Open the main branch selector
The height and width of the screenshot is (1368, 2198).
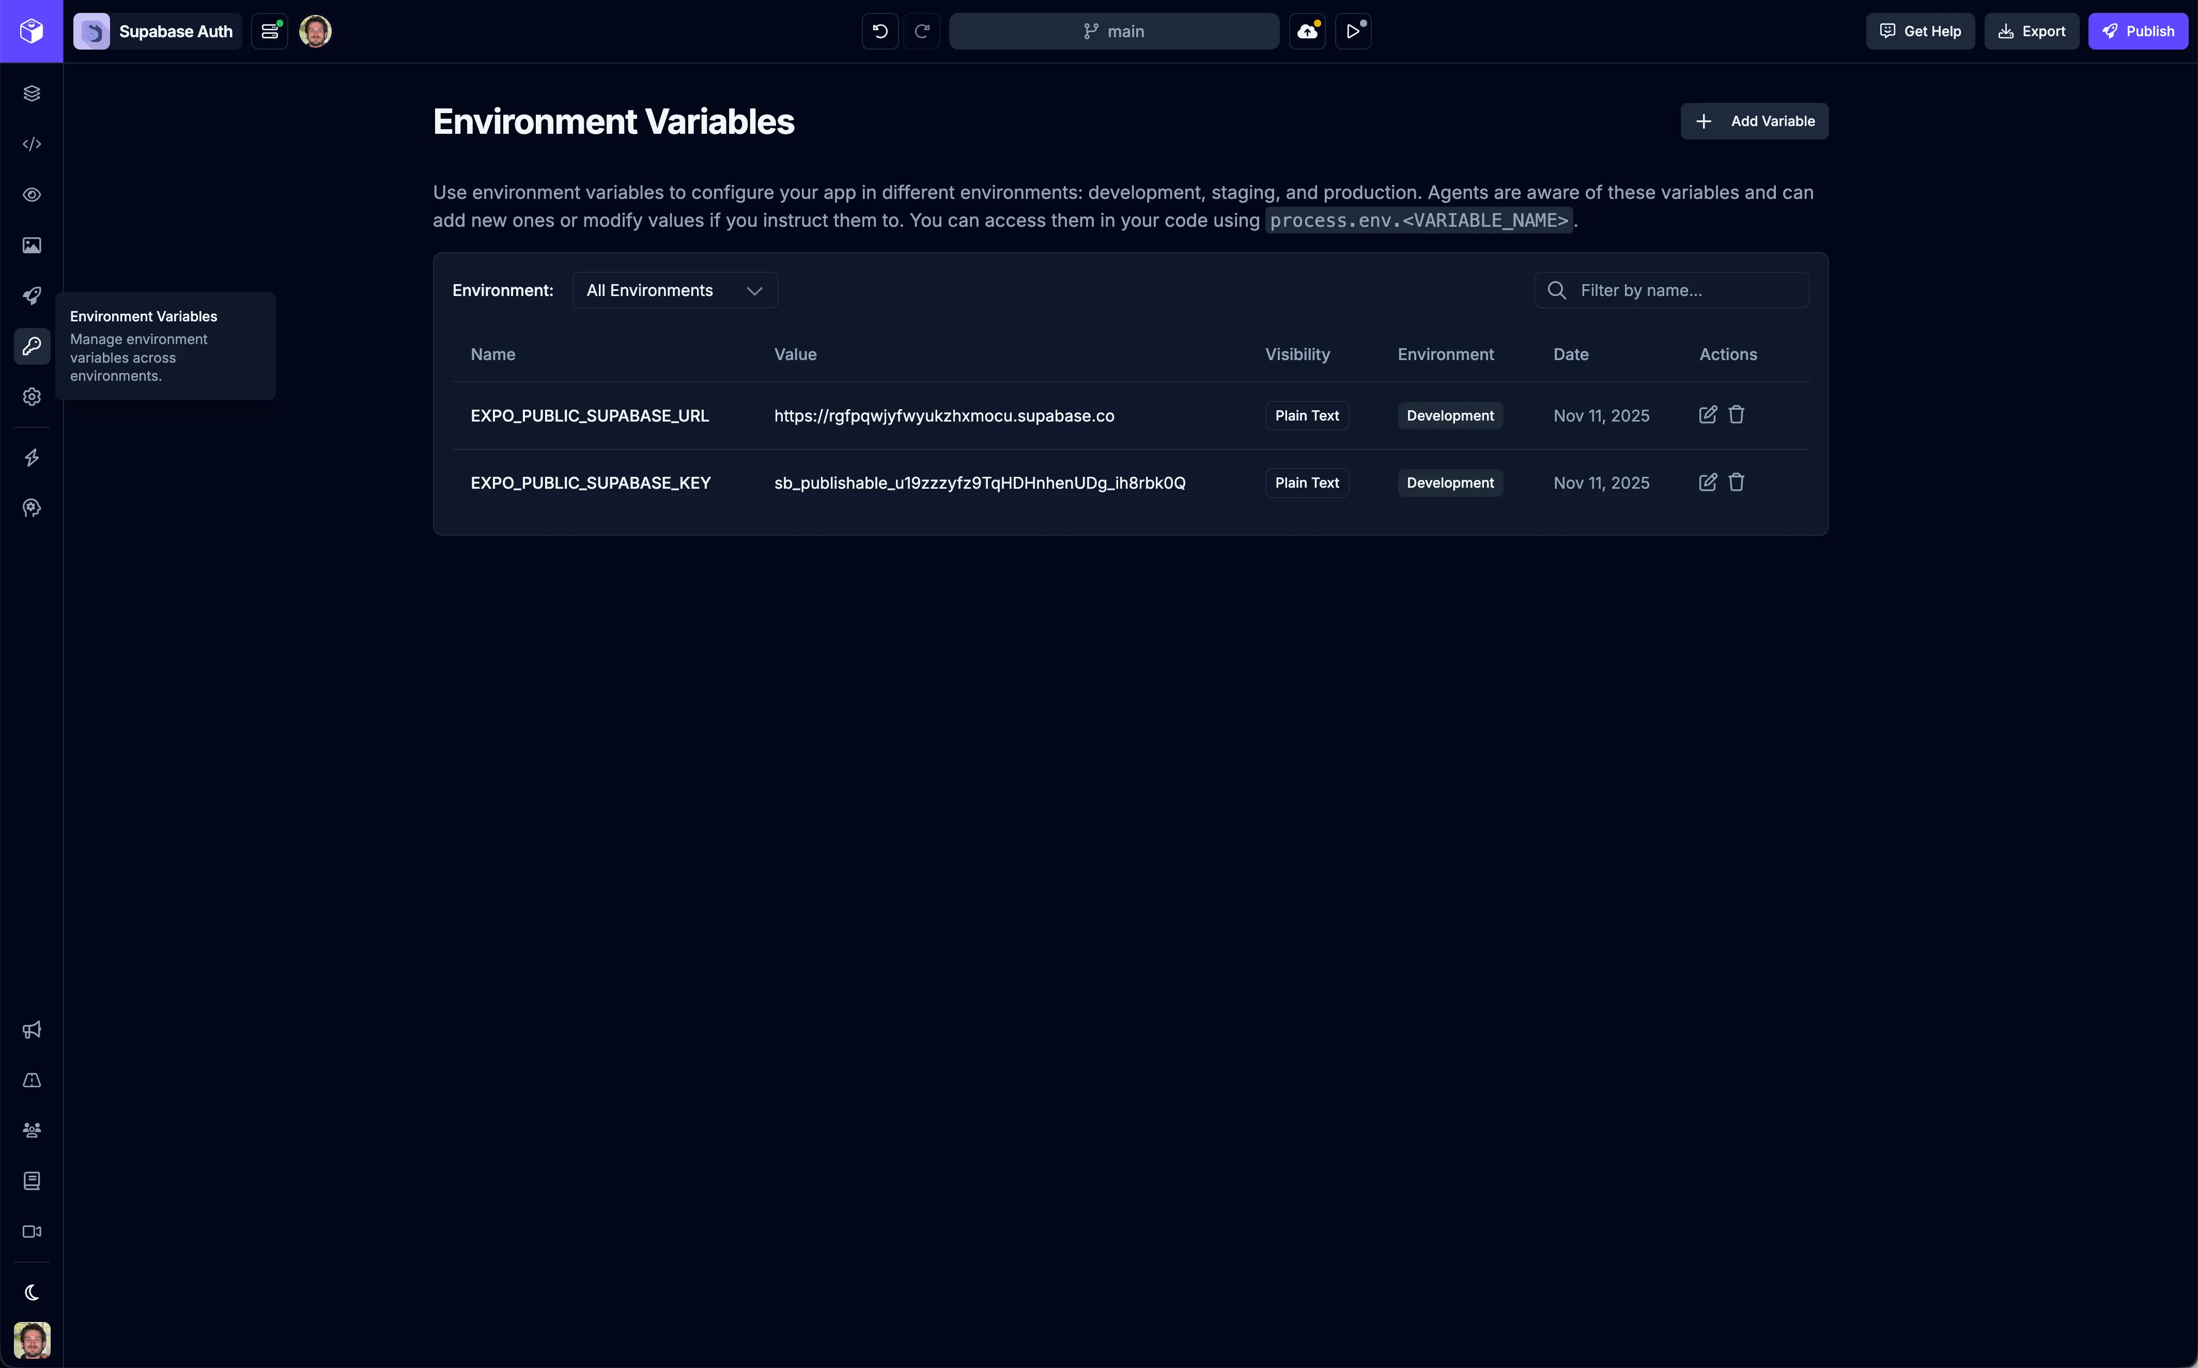1114,31
